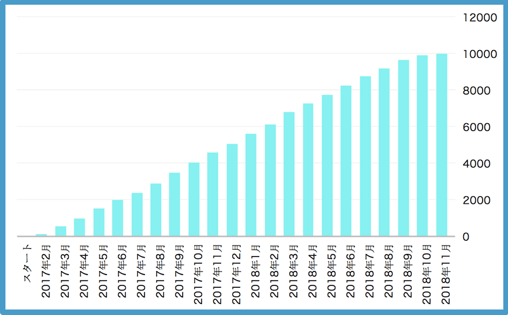Image resolution: width=508 pixels, height=315 pixels.
Task: Click the スタート axis label
Action: point(28,263)
